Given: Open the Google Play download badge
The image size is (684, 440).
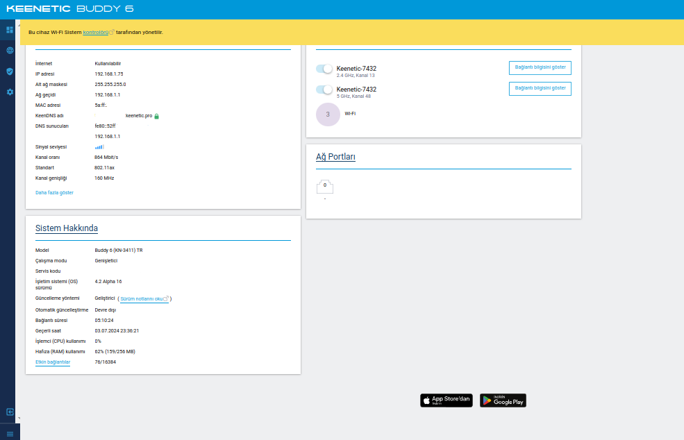Looking at the screenshot, I should click(x=503, y=400).
